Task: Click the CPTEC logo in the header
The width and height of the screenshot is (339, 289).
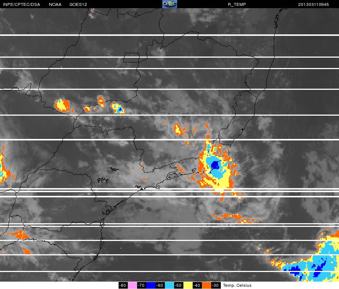Action: tap(170, 4)
